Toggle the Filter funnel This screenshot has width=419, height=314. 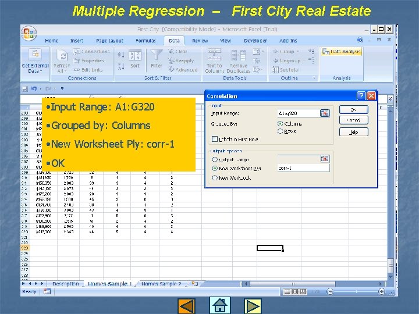click(x=157, y=55)
